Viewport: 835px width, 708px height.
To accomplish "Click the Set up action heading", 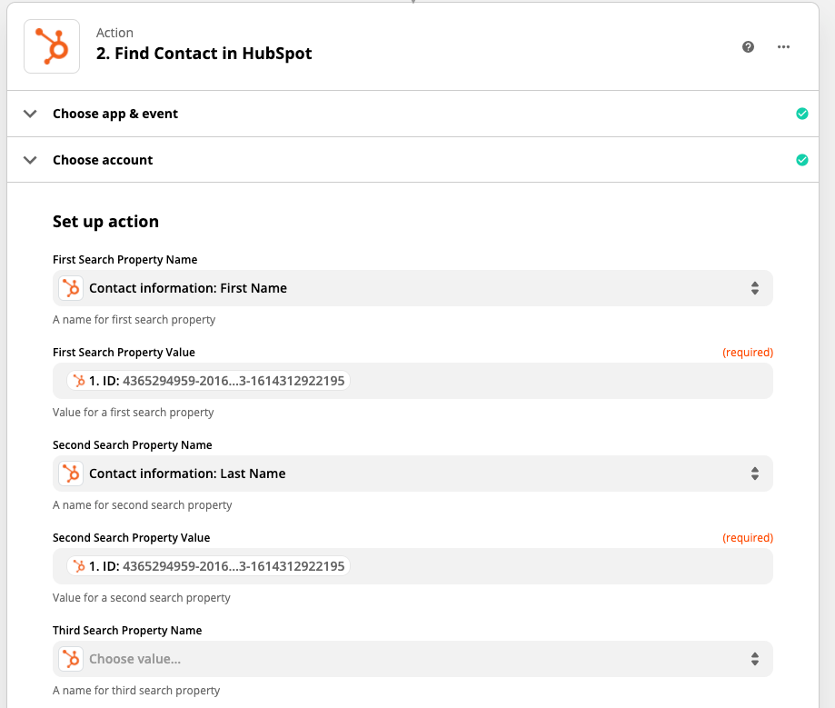I will [x=105, y=222].
